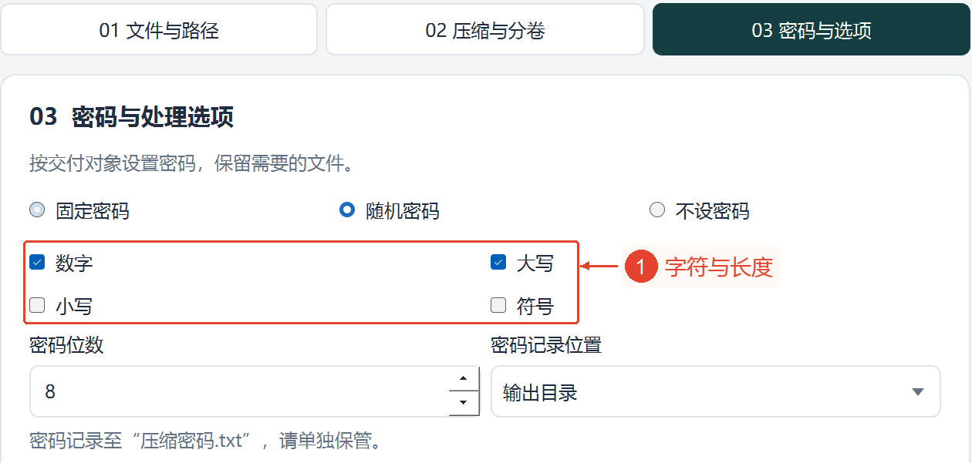Uncheck the 大写 checkbox
This screenshot has height=463, width=972.
pyautogui.click(x=498, y=263)
